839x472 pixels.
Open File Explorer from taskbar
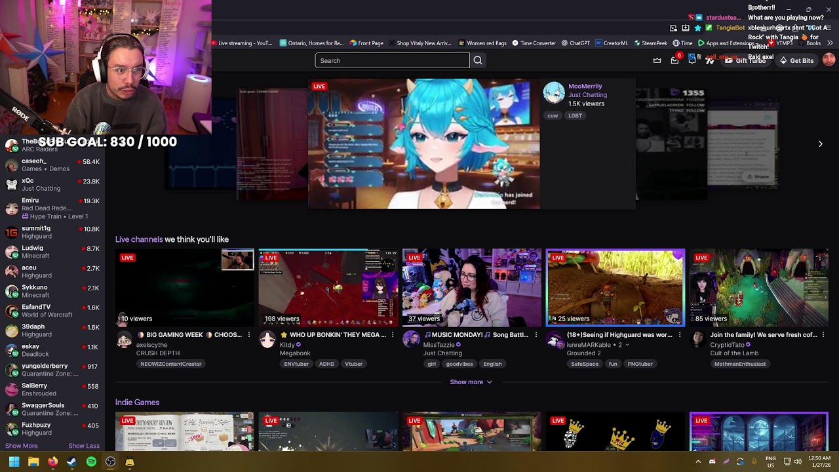(33, 462)
